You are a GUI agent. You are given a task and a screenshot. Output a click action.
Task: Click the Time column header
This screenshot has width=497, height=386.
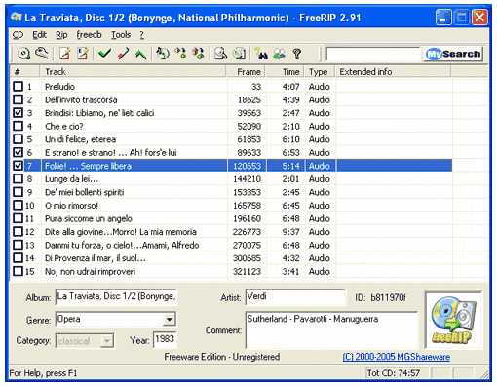[x=285, y=71]
